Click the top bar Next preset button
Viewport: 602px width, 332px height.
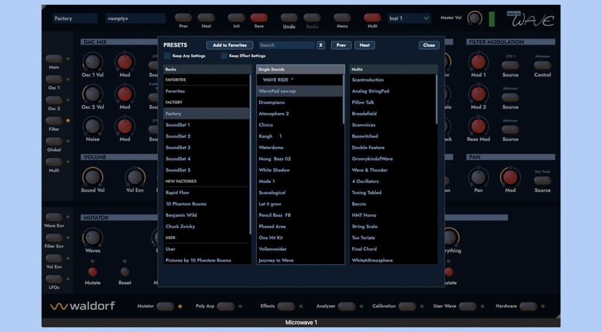pos(206,17)
